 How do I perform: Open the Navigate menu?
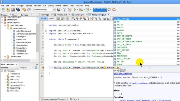21,6
